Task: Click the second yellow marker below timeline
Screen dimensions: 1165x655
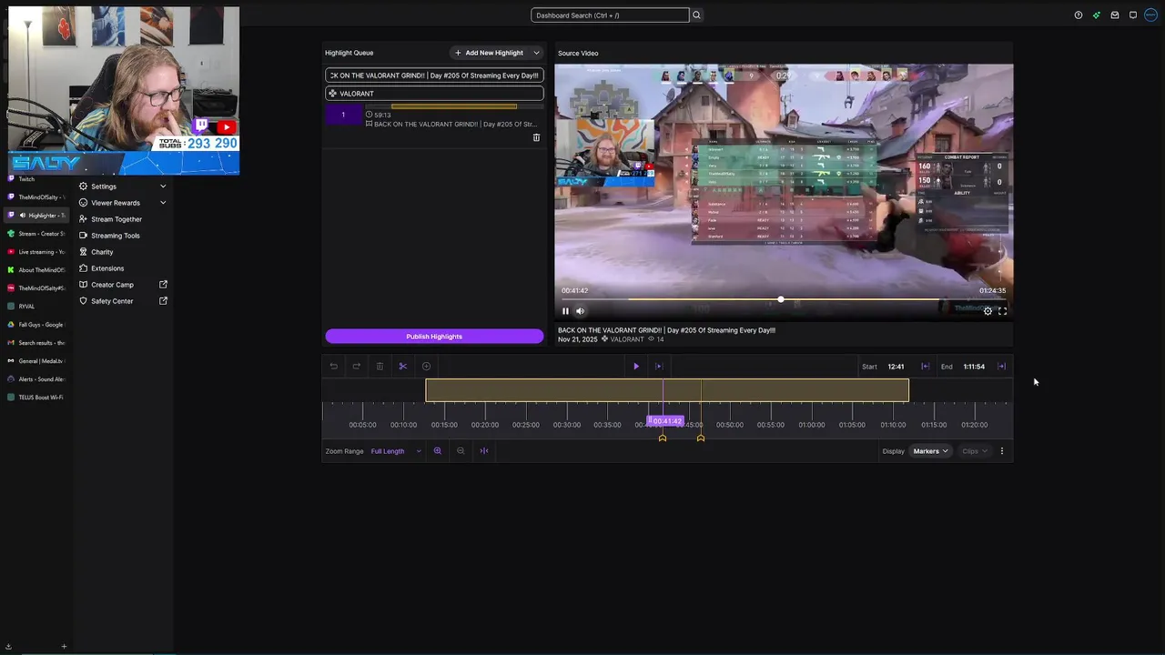Action: pos(701,438)
